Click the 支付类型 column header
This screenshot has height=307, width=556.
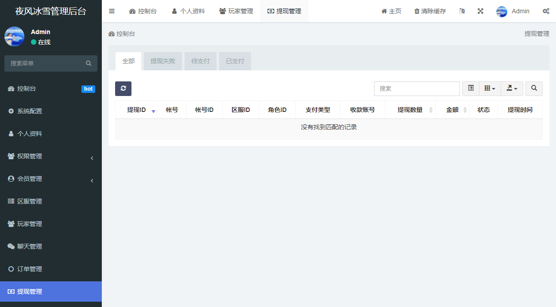coord(318,110)
